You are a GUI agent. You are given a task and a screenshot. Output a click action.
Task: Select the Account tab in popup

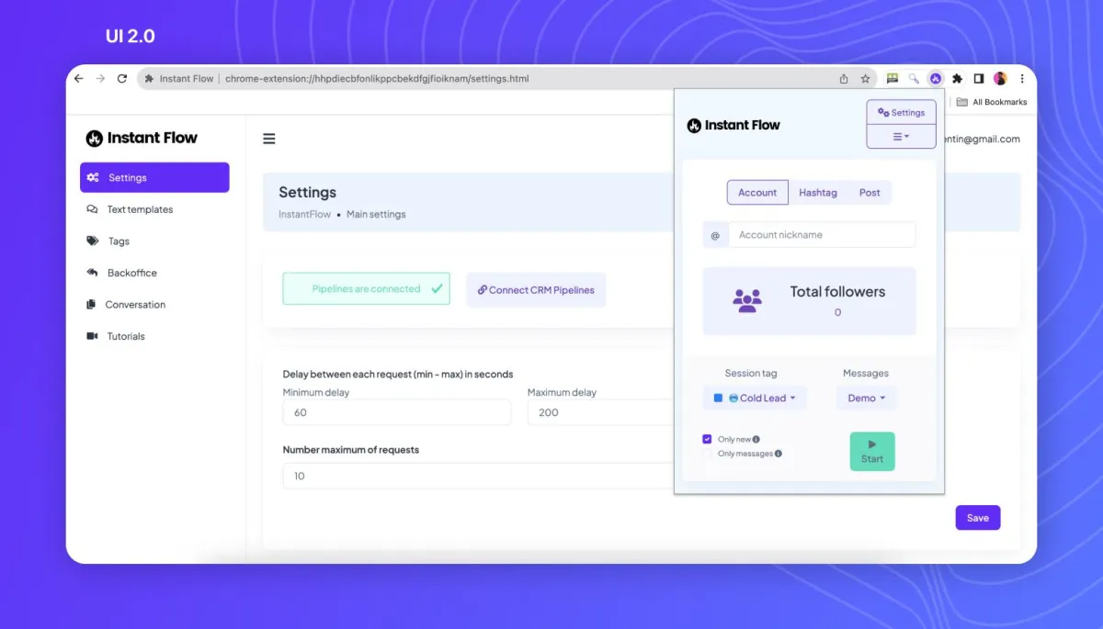coord(757,193)
